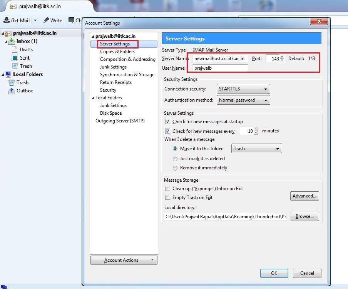Collapse Local Folders in settings tree
This screenshot has height=291, width=348.
(93, 98)
